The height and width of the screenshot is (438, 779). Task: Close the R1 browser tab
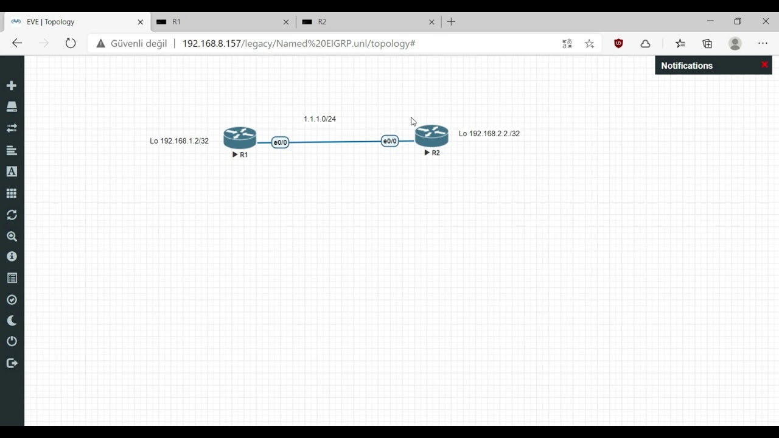click(x=286, y=22)
